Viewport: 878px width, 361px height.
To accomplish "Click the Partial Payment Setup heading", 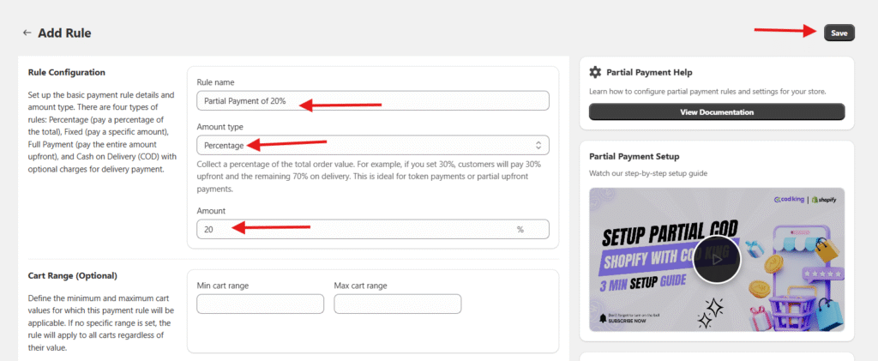I will [x=634, y=157].
